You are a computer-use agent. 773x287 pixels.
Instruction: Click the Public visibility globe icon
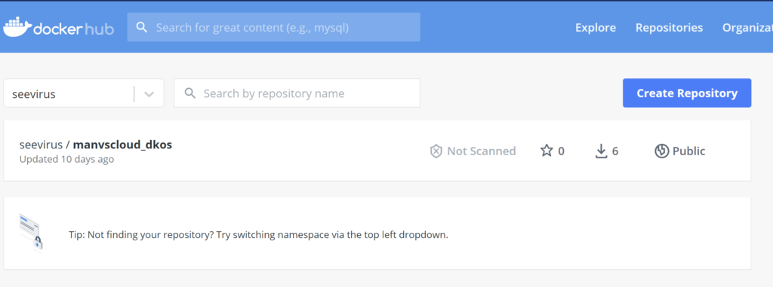[661, 151]
